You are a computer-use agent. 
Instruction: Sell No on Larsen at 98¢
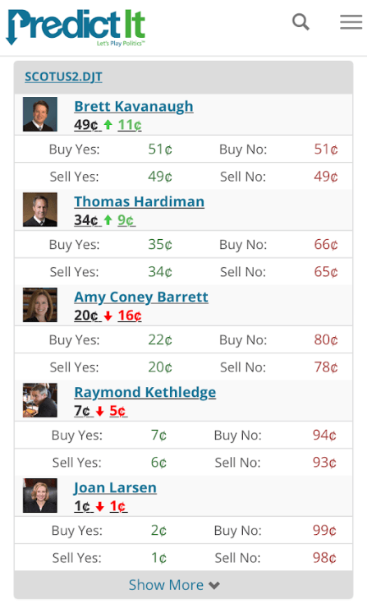[x=324, y=557]
